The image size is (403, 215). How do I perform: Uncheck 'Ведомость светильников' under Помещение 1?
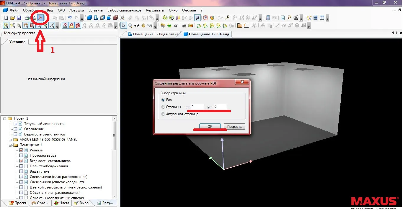click(x=21, y=161)
